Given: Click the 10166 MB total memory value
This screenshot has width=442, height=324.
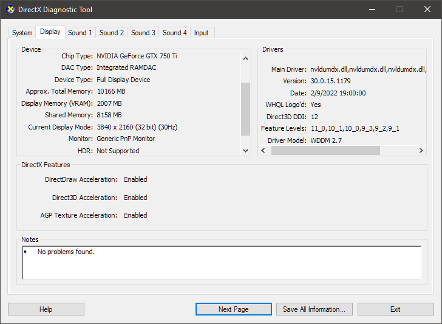Looking at the screenshot, I should 111,91.
